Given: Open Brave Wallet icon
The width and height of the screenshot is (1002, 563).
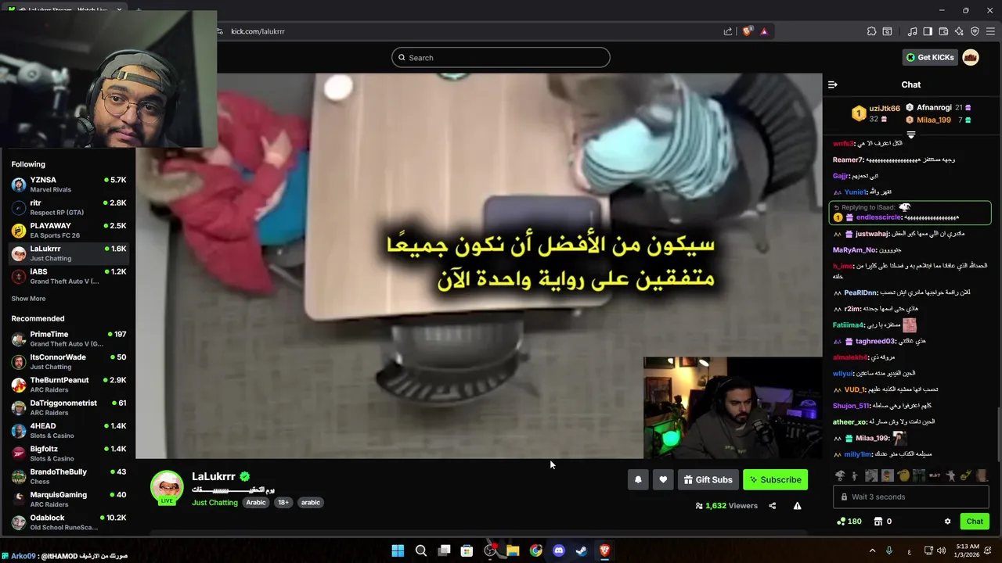Looking at the screenshot, I should click(x=943, y=31).
